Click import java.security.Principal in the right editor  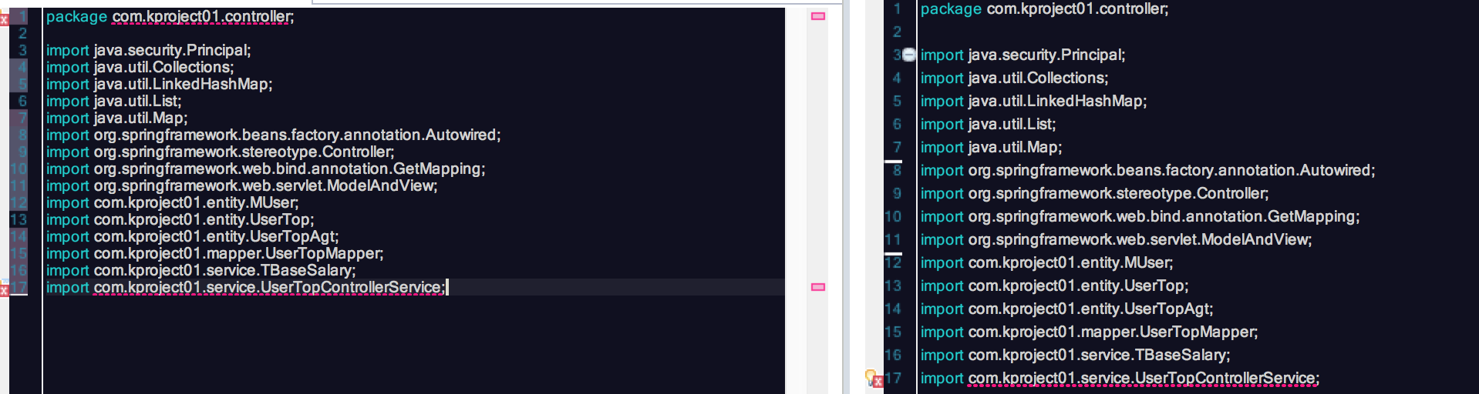point(1022,55)
